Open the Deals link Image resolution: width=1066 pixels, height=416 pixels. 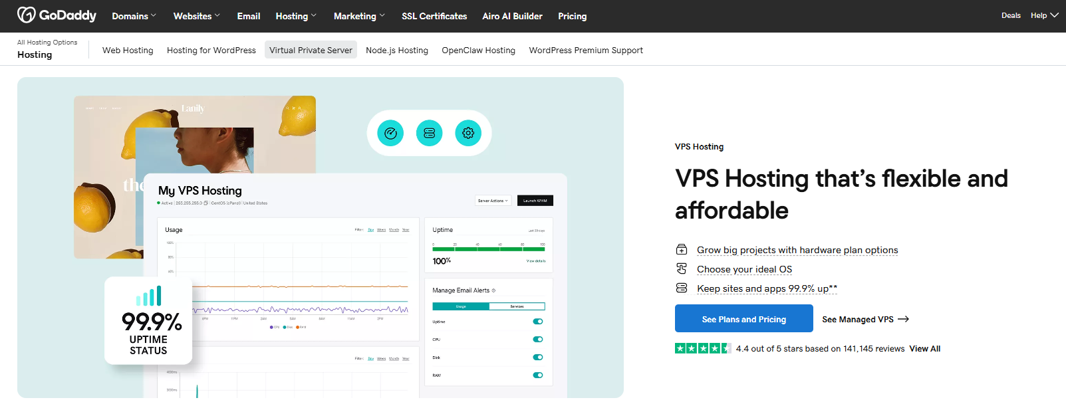pos(1011,15)
